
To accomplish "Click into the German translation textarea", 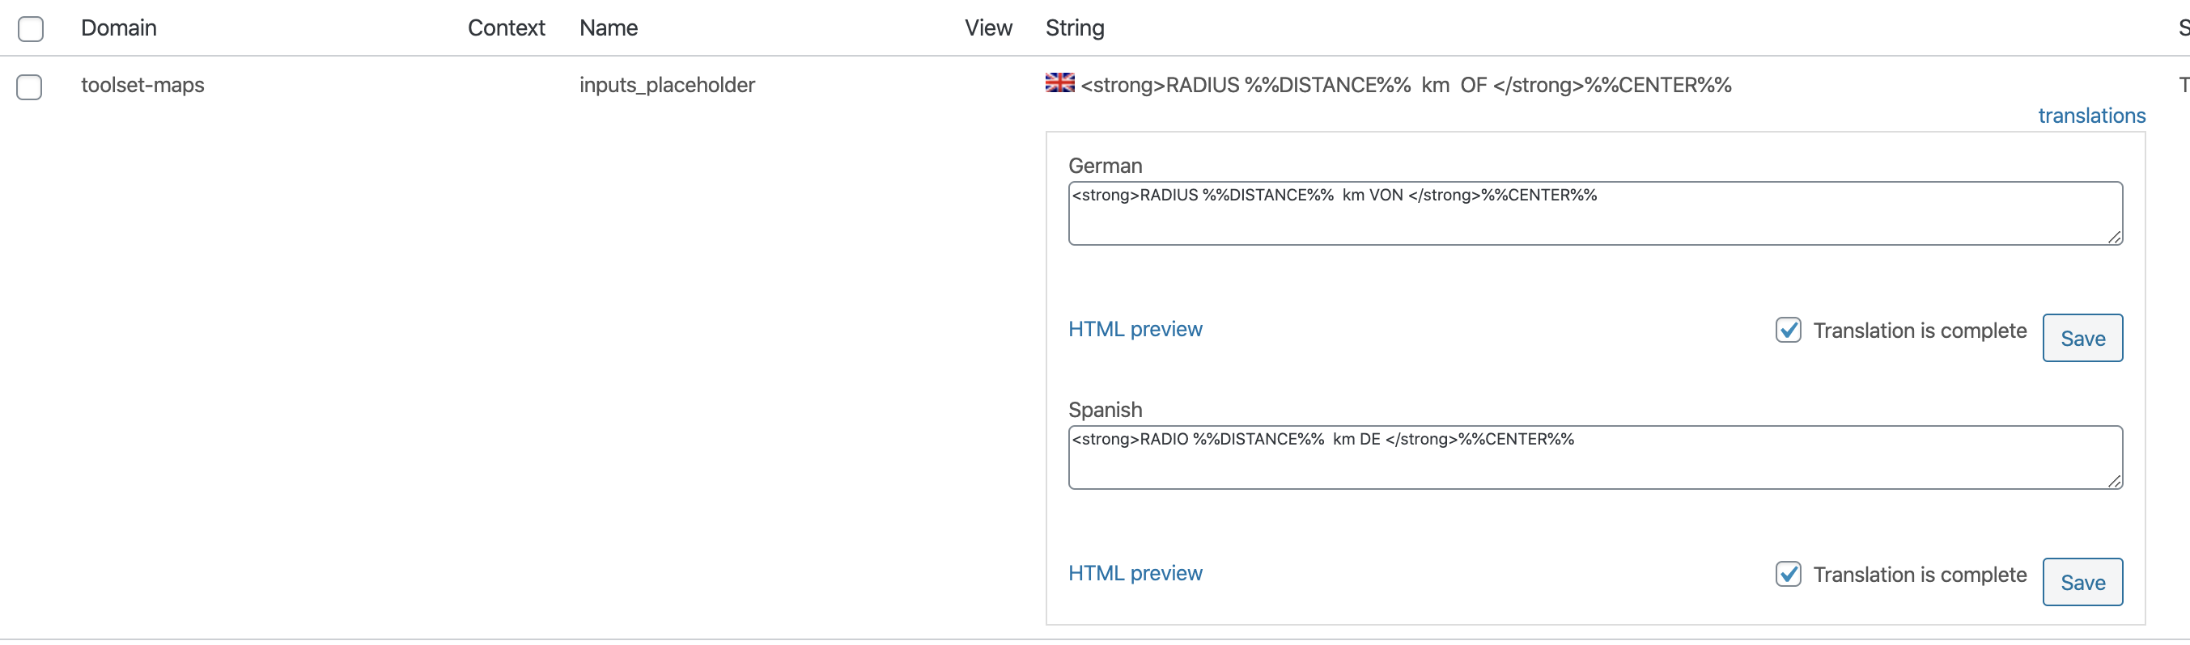I will coord(1595,214).
